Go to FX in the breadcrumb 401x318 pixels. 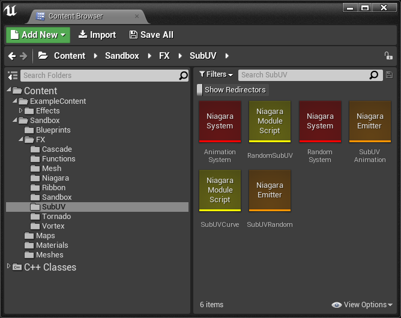(x=164, y=56)
